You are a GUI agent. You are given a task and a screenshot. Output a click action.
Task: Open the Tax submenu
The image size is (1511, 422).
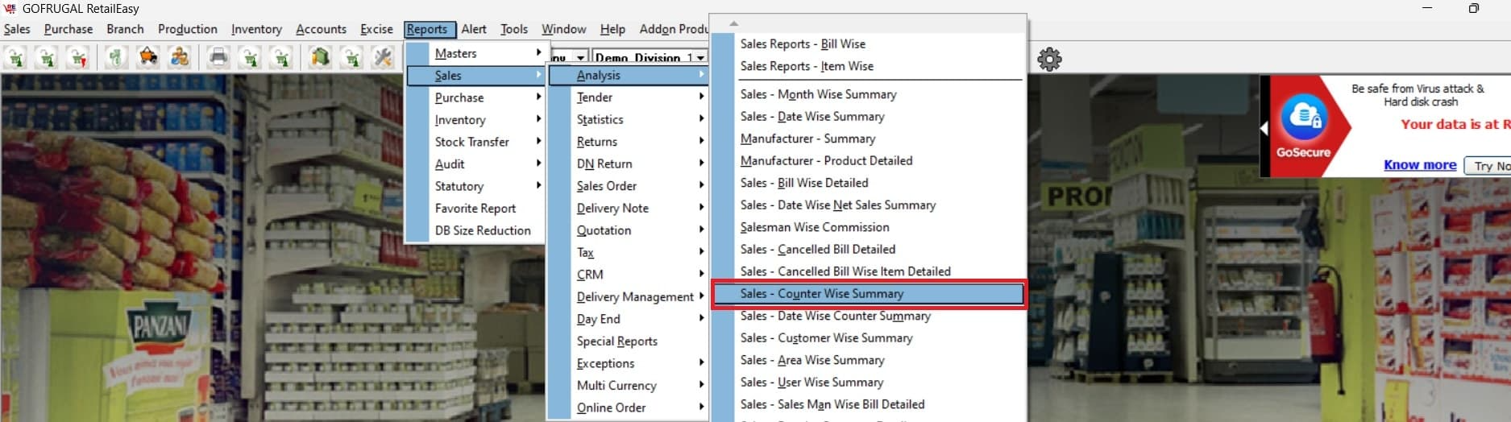coord(628,252)
